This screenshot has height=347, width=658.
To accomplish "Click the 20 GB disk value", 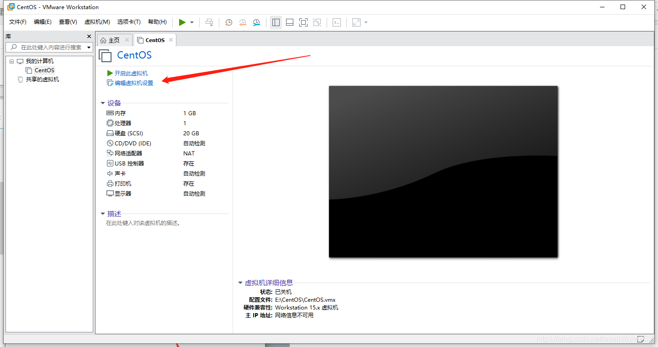I will pyautogui.click(x=191, y=133).
